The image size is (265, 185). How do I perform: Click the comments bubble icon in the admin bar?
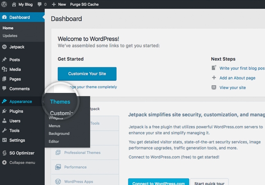39,5
